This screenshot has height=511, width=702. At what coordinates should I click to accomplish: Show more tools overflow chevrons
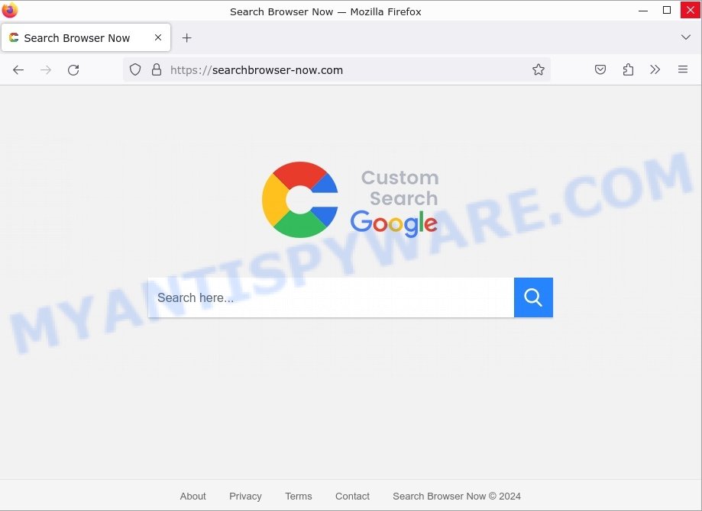point(655,69)
